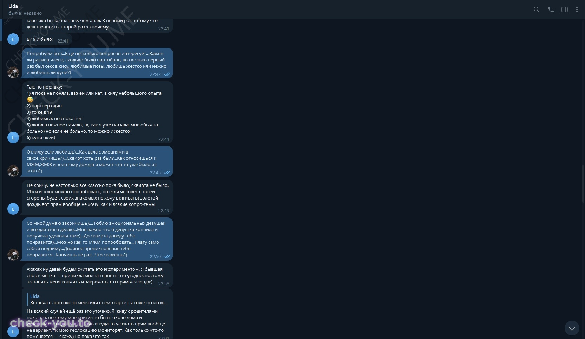This screenshot has width=585, height=339.
Task: Click the '3) тоже в 19' line
Action: tap(39, 112)
